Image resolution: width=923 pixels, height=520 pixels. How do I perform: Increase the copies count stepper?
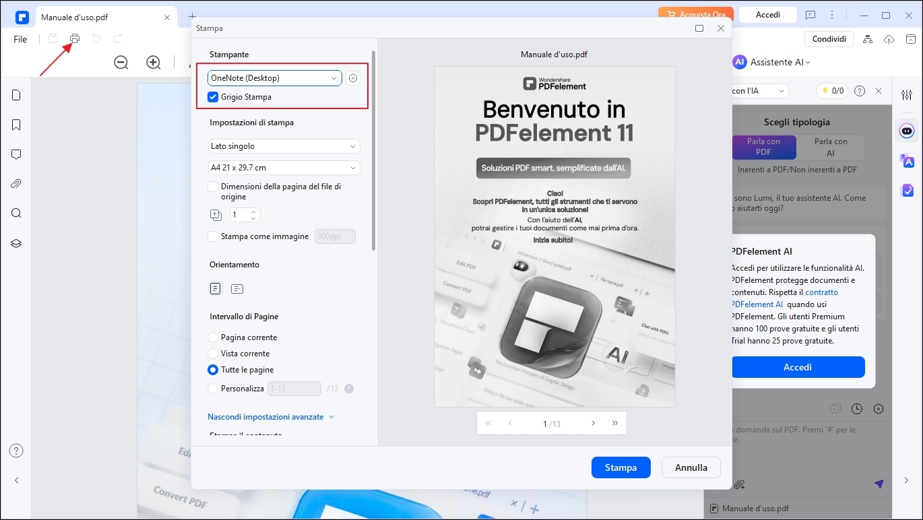[253, 212]
